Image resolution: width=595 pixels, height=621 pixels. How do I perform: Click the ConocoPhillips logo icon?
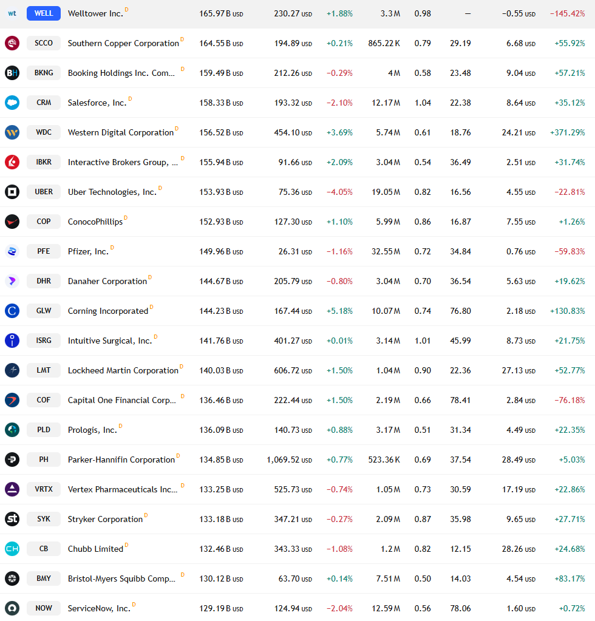pos(12,222)
